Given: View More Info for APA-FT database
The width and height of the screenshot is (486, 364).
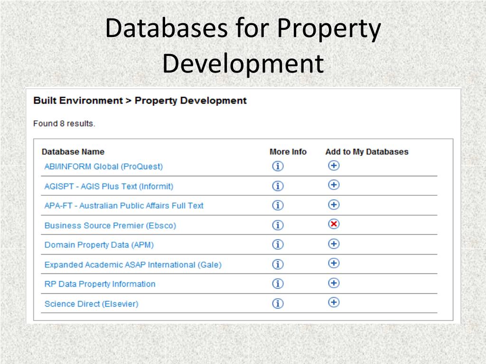Looking at the screenshot, I should coord(278,206).
